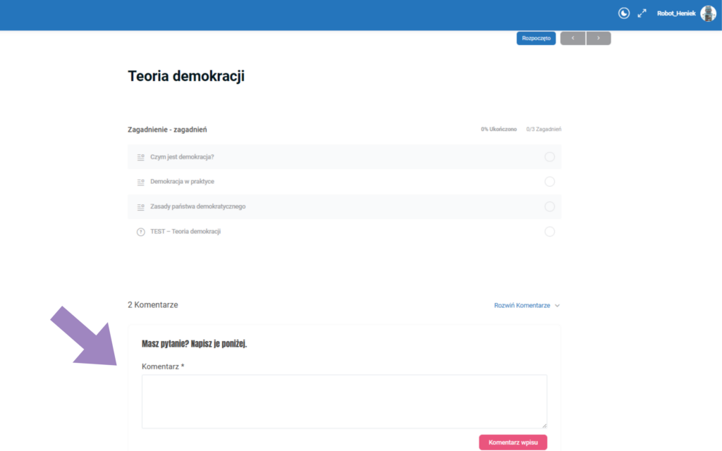722x451 pixels.
Task: Open Robot_Heniek profile avatar
Action: click(708, 13)
